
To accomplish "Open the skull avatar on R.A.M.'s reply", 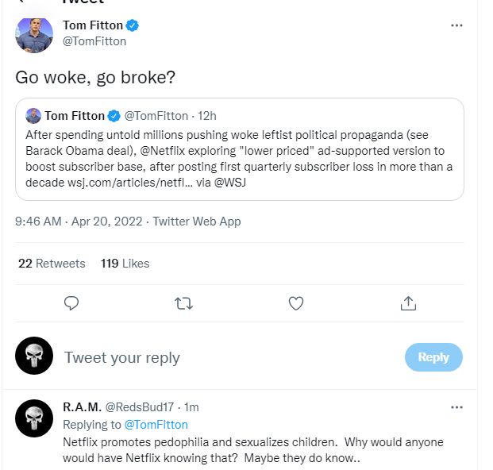I will coord(34,419).
